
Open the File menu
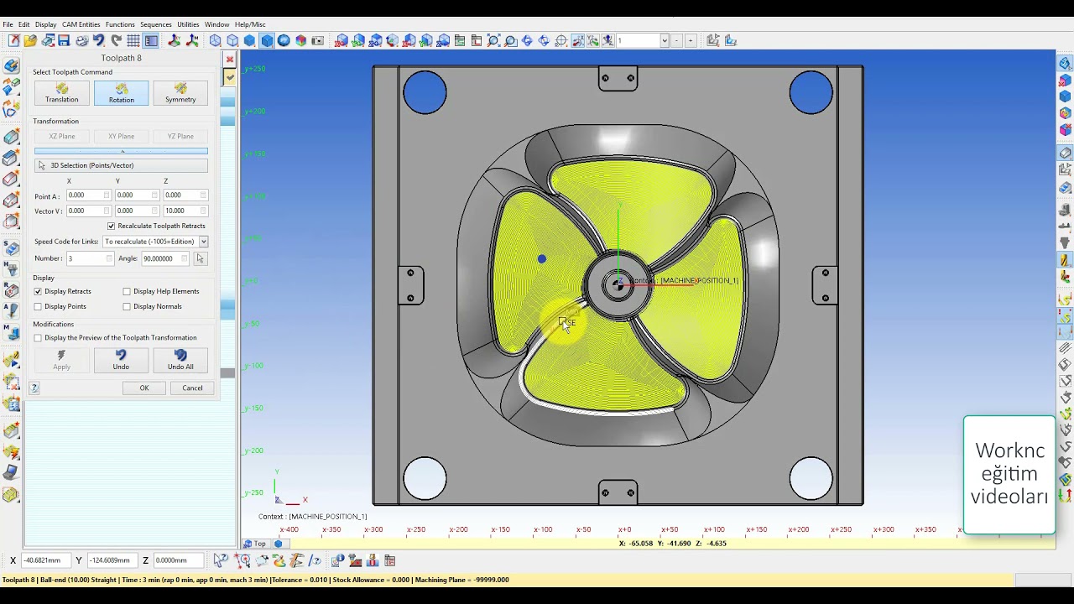[8, 24]
